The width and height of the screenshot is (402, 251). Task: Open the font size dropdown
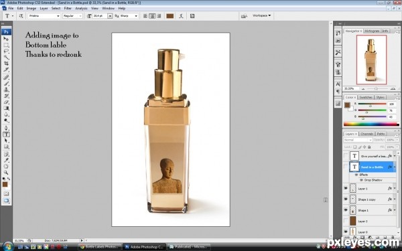pyautogui.click(x=110, y=16)
